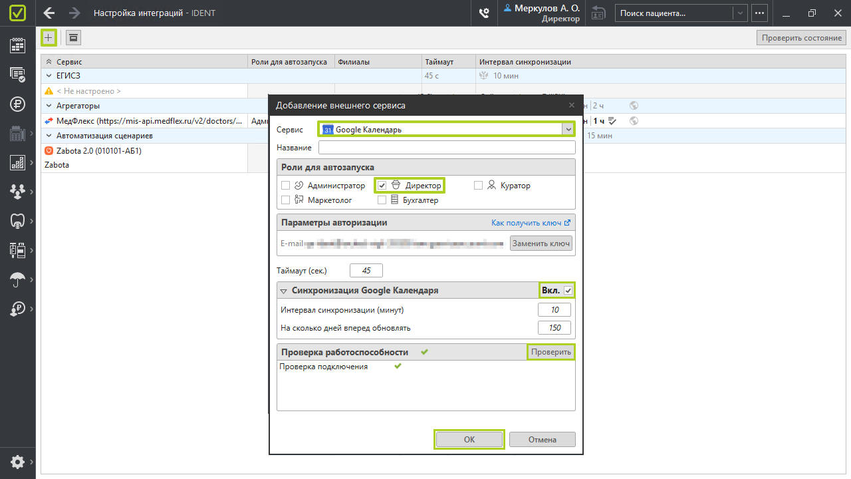Screen dimensions: 851x479
Task: Open the task list sidebar icon
Action: pyautogui.click(x=18, y=75)
